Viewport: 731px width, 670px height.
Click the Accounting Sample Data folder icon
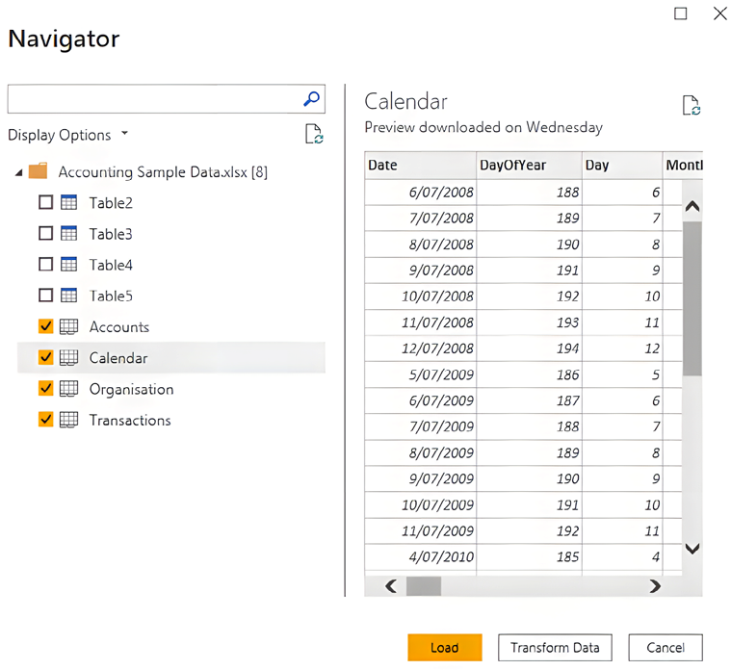tap(39, 172)
